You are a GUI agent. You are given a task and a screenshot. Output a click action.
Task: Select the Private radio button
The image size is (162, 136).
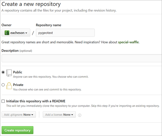[x=3, y=85]
